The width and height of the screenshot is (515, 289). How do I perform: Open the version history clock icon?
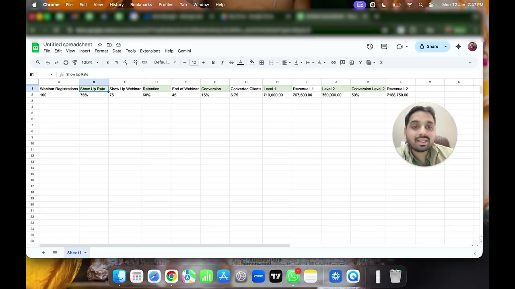(x=370, y=47)
